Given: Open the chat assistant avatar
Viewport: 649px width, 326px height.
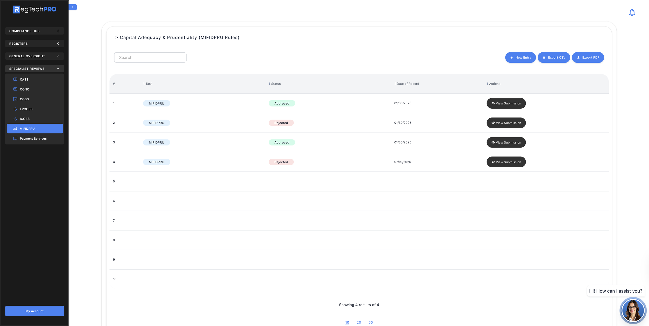Looking at the screenshot, I should pos(633,310).
